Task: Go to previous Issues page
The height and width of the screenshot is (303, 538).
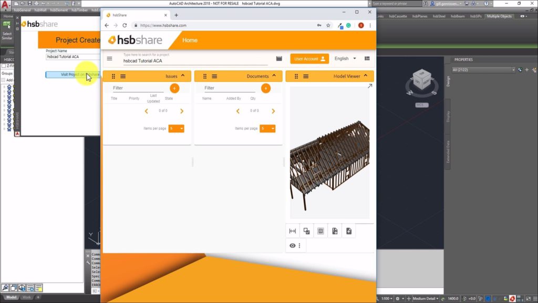Action: click(146, 111)
